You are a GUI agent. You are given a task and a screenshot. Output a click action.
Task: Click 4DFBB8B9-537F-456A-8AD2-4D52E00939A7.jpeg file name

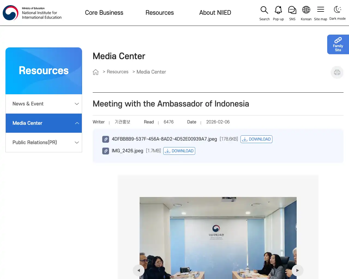164,139
